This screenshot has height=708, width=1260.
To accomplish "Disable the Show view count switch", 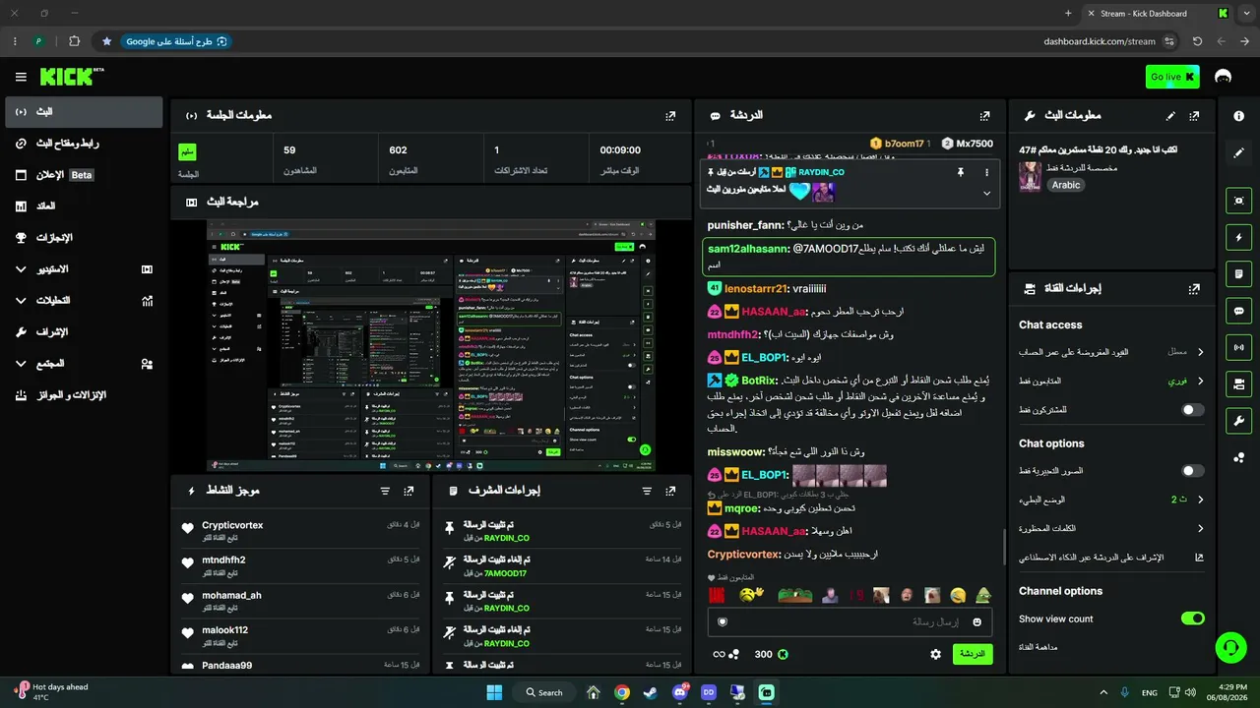I will [1192, 619].
